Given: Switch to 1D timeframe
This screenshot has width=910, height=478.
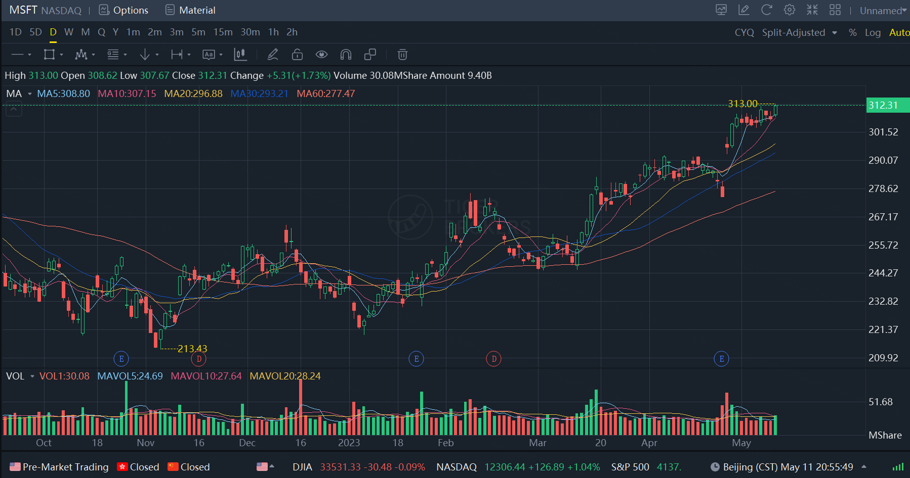Looking at the screenshot, I should [x=16, y=32].
